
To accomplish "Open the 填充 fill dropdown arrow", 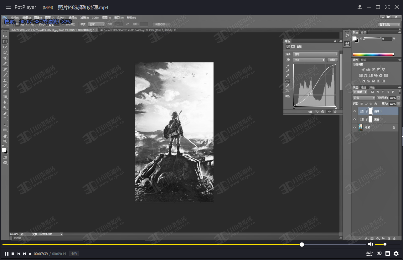I will [398, 104].
